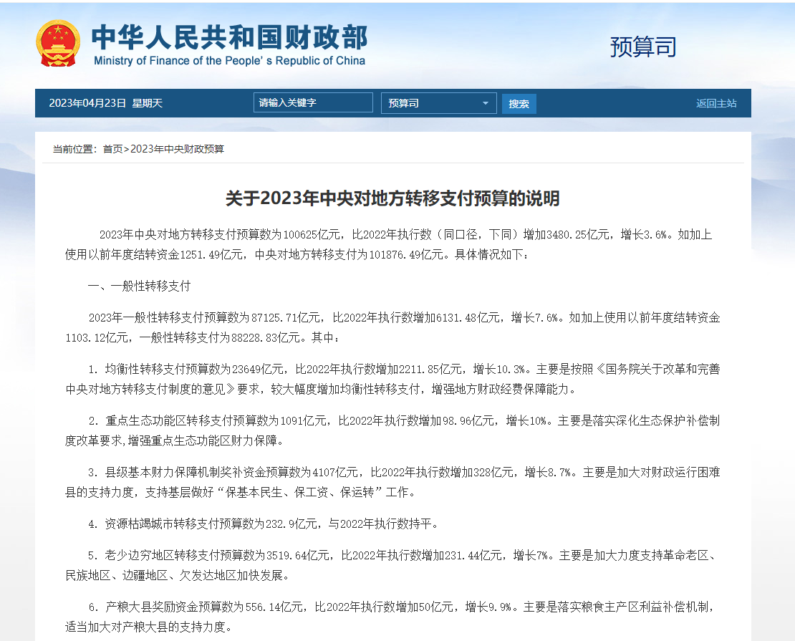Go to 返回主站 main site link
Viewport: 795px width, 641px height.
point(715,103)
